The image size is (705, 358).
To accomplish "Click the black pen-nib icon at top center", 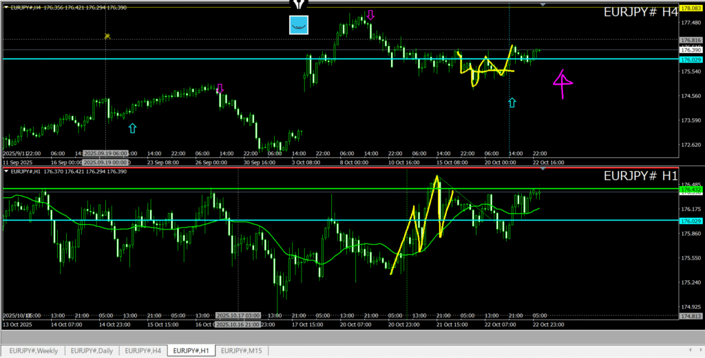I will 297,4.
